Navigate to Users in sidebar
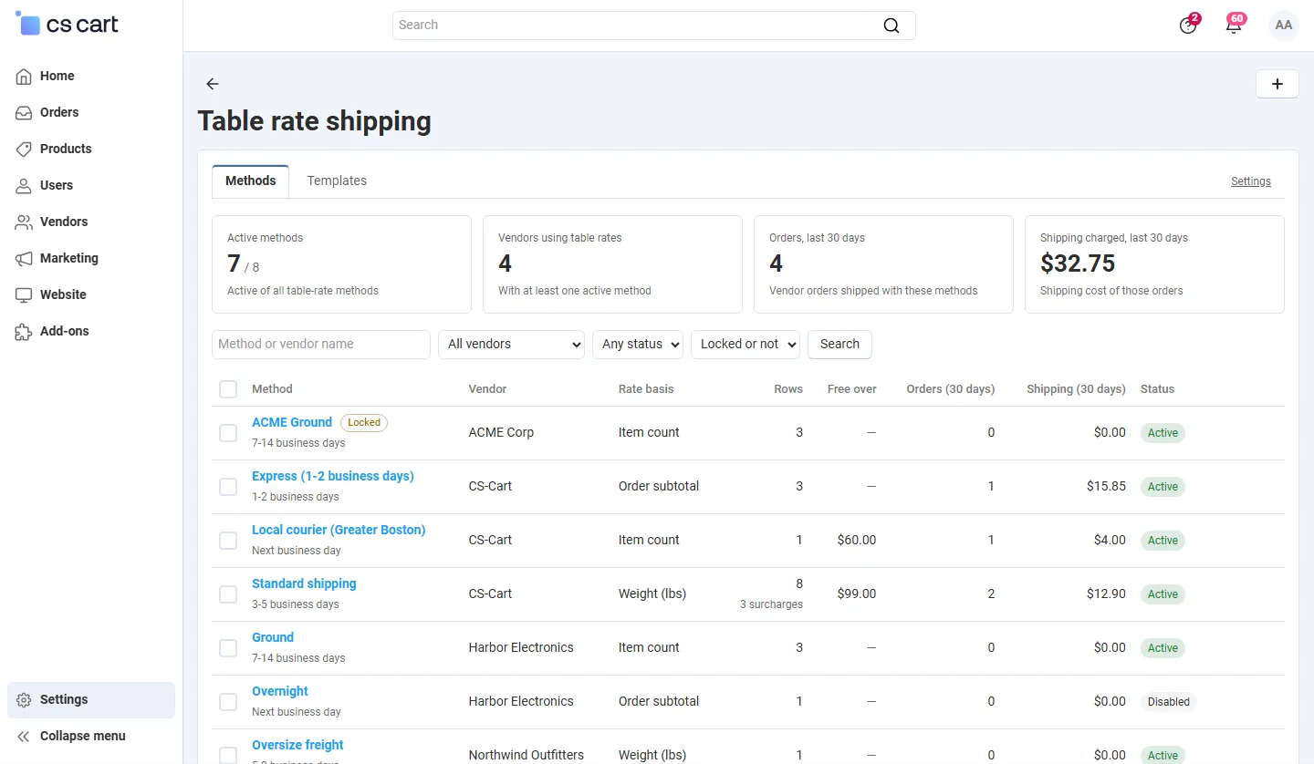 (x=91, y=185)
